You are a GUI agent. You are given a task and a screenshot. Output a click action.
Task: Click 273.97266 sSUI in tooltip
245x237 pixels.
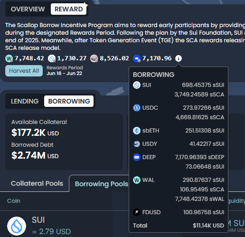(x=204, y=108)
